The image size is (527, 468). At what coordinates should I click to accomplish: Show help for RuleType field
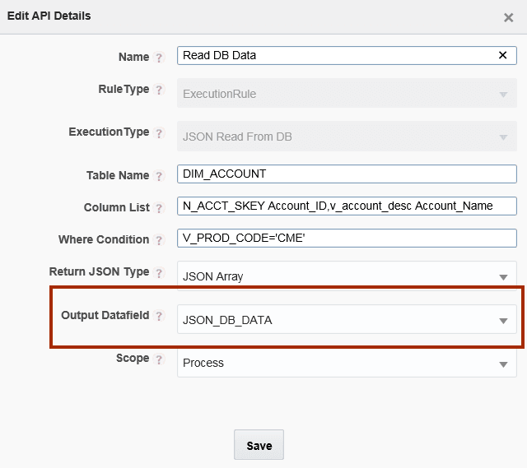[159, 90]
